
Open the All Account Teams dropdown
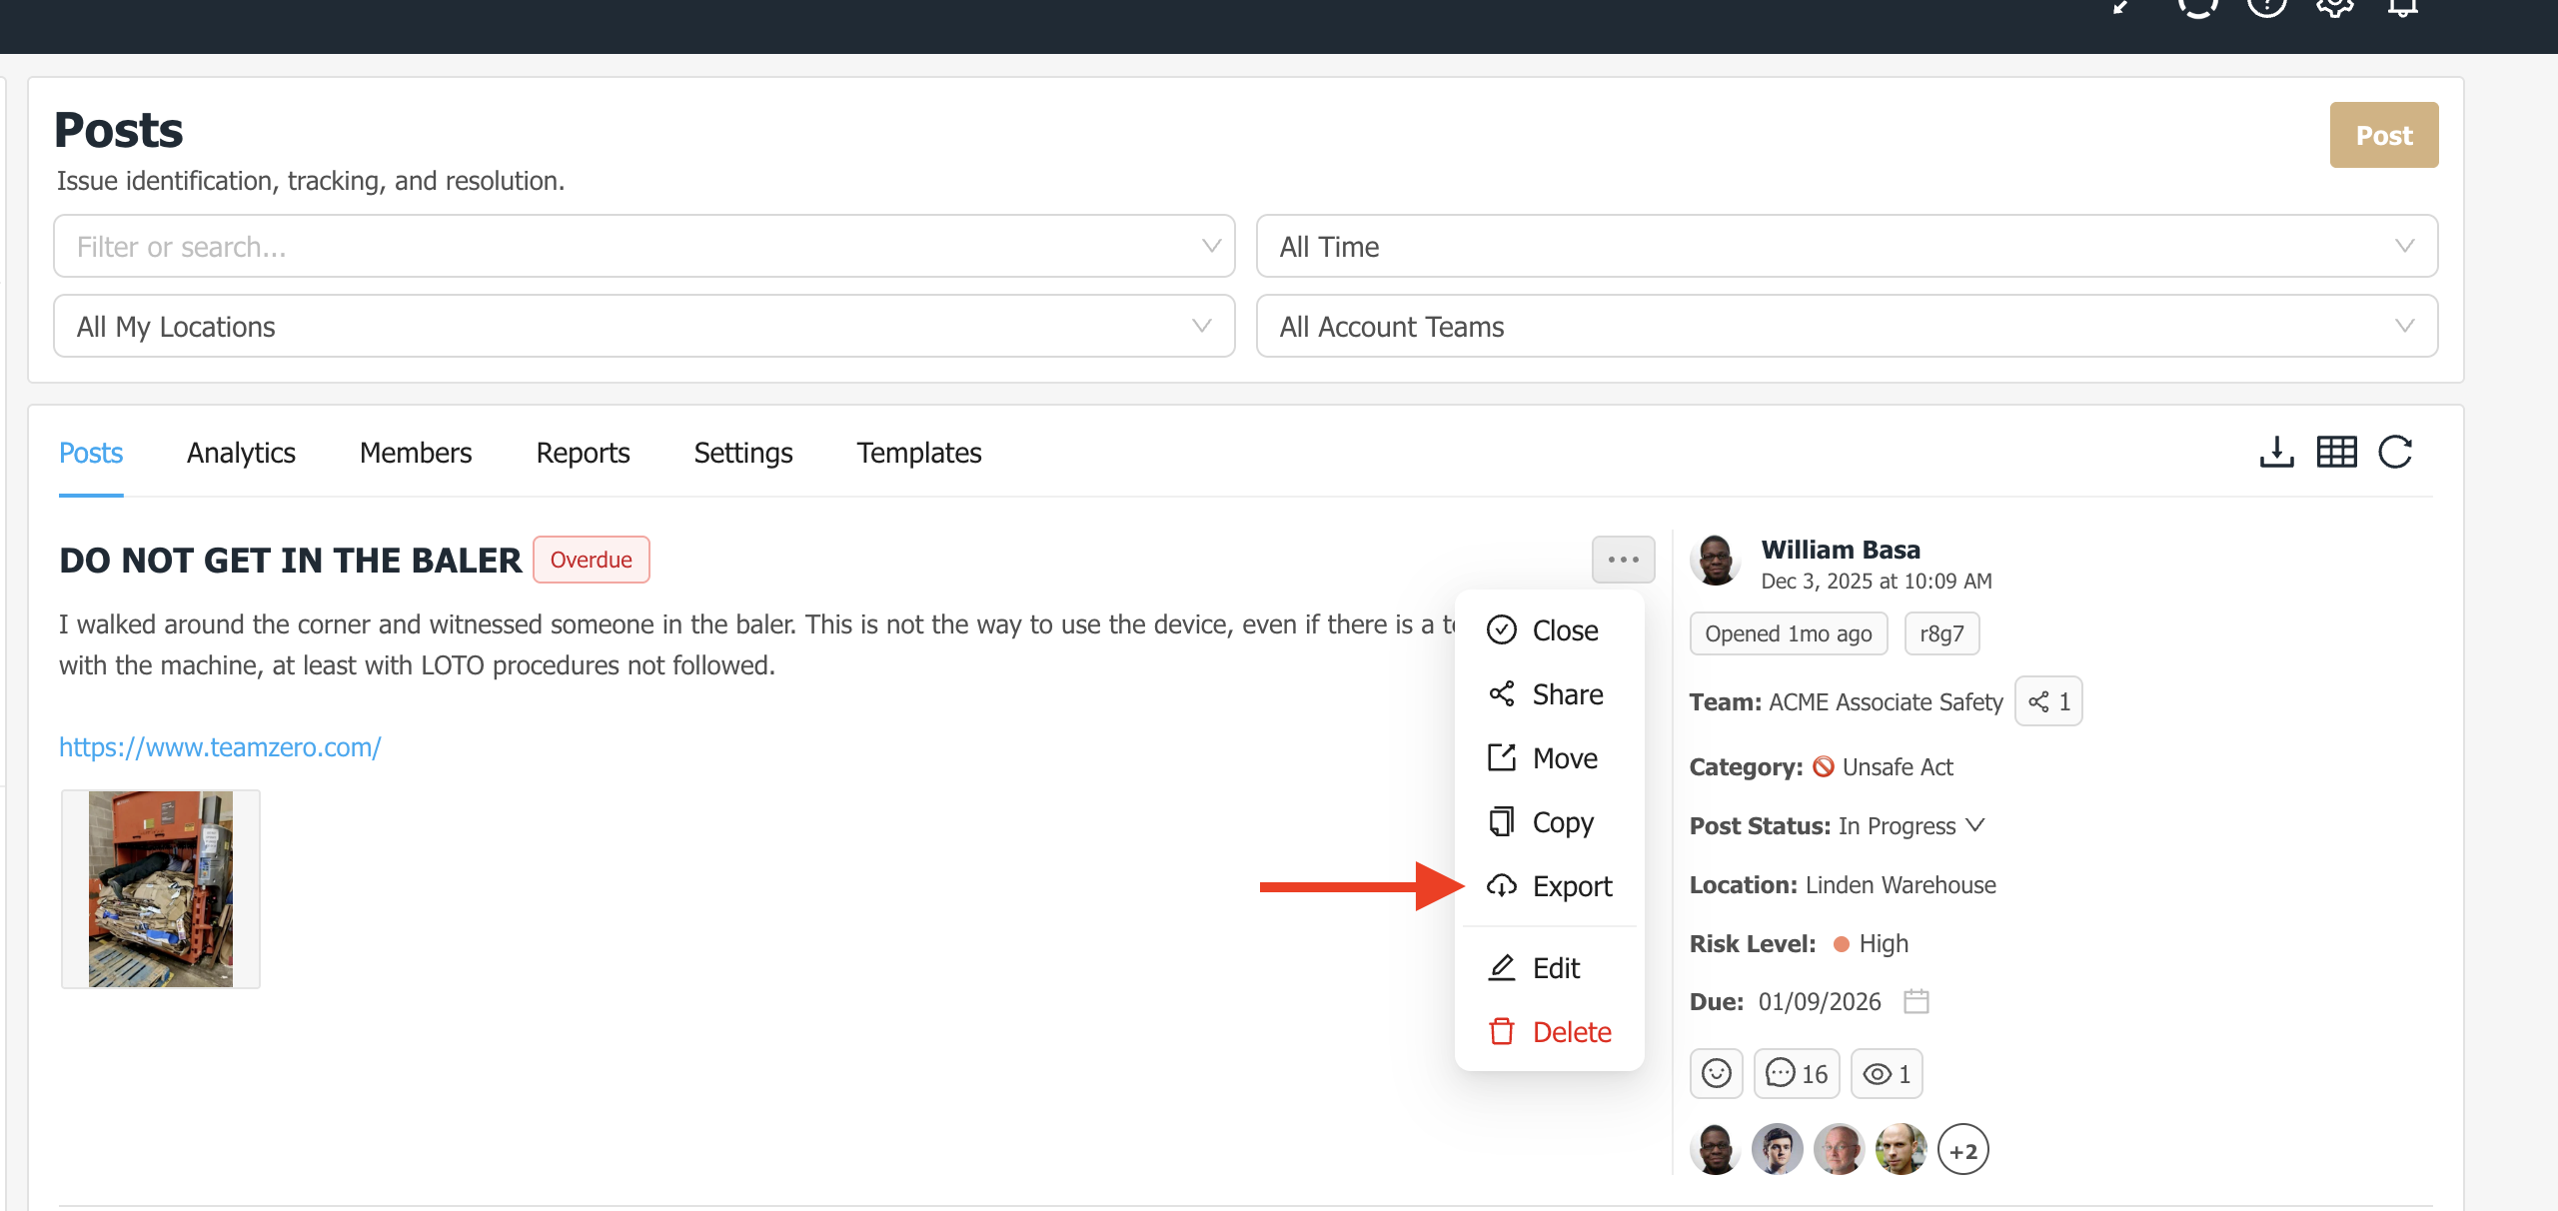pyautogui.click(x=1846, y=326)
